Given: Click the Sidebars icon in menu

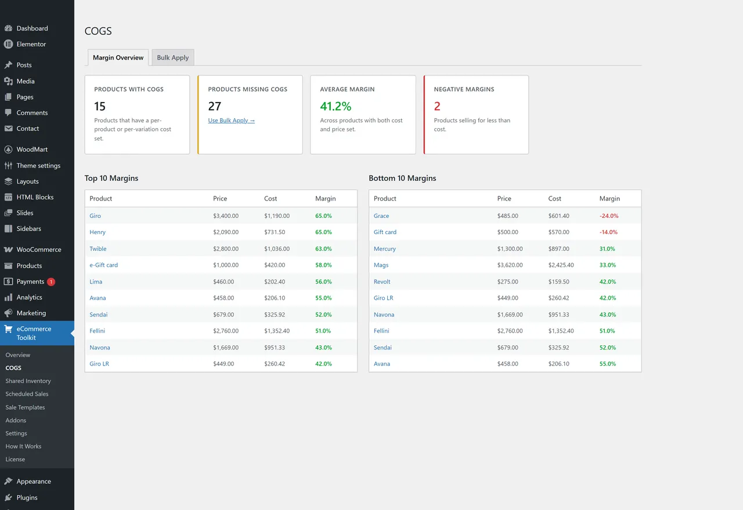Looking at the screenshot, I should click(8, 228).
